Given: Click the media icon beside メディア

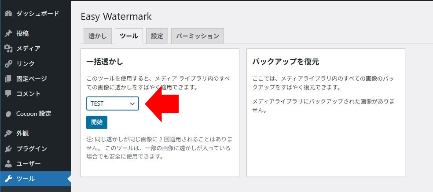Looking at the screenshot, I should click(8, 48).
